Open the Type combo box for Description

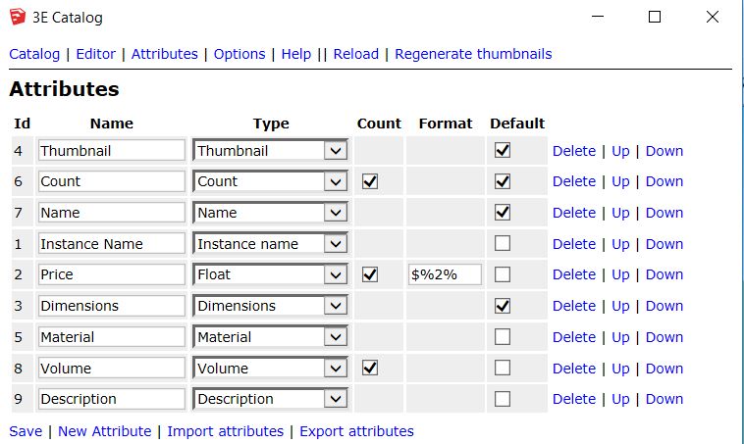coord(271,399)
